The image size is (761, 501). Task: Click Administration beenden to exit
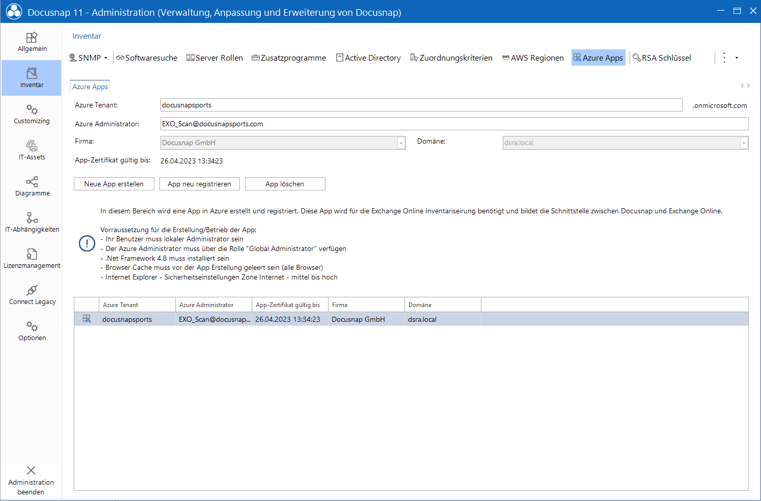point(31,480)
